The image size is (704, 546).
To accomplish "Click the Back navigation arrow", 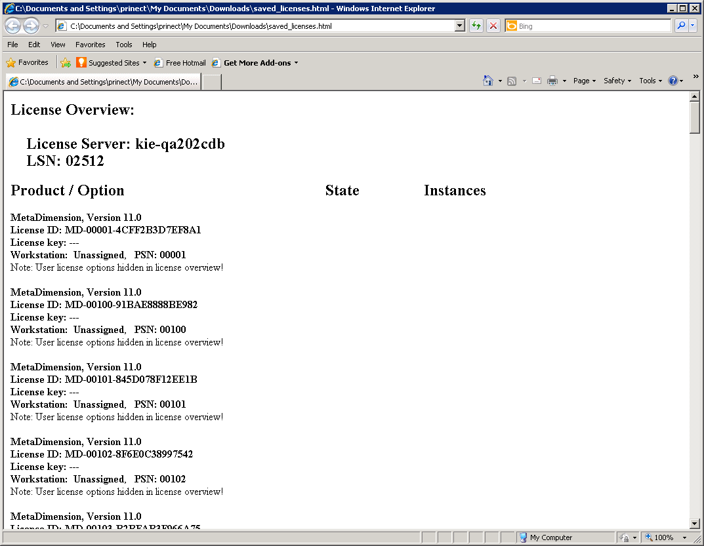I will click(12, 25).
